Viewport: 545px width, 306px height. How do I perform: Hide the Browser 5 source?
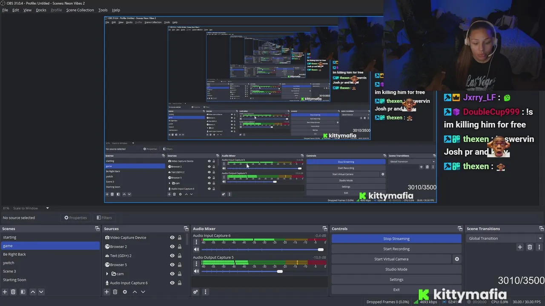point(172,265)
